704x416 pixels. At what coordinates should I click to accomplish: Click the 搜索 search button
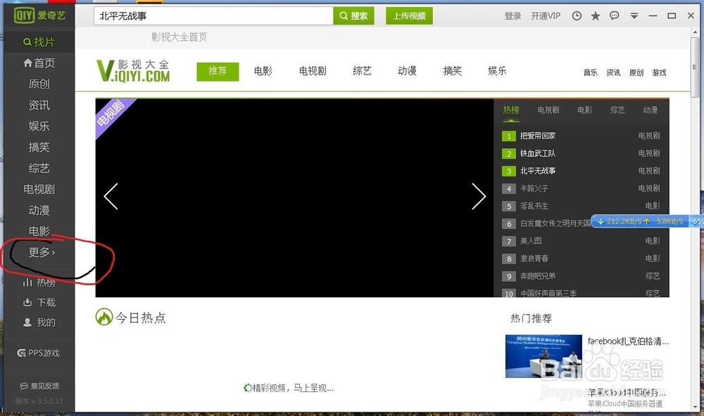click(354, 15)
